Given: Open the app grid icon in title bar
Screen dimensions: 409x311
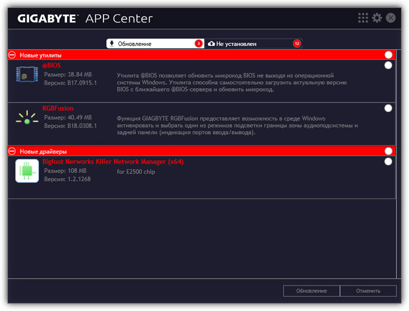Looking at the screenshot, I should 363,18.
